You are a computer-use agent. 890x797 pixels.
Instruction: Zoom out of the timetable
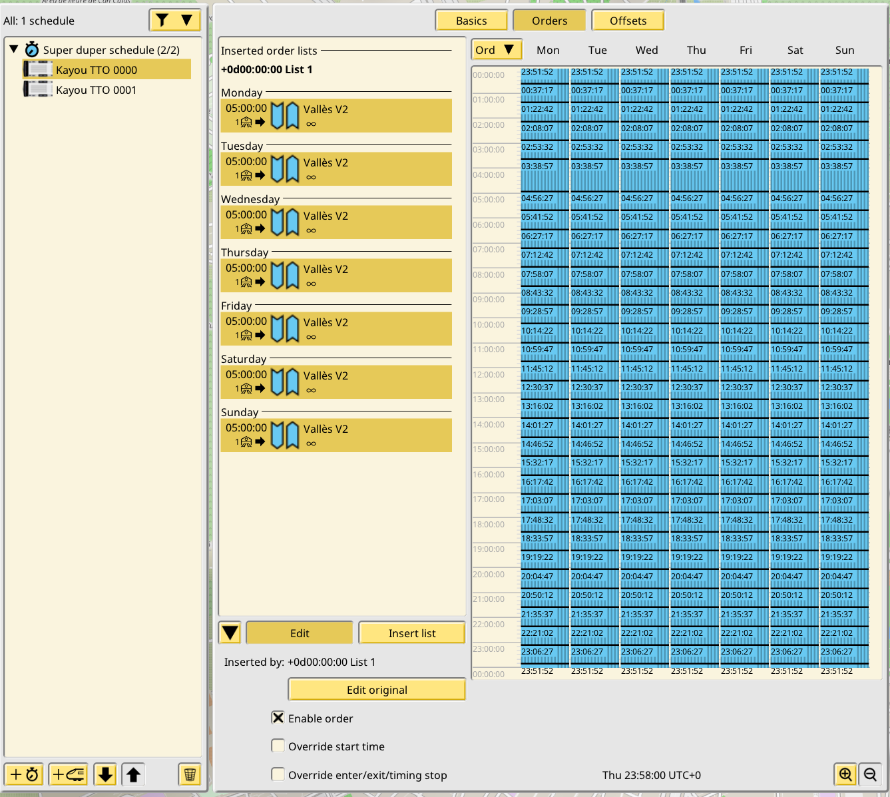(x=870, y=774)
